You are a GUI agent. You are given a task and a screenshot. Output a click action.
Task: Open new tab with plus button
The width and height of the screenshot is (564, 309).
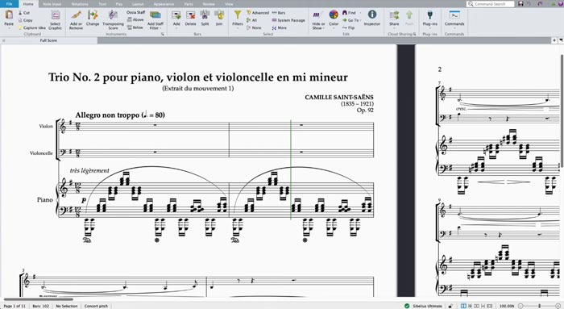tap(554, 40)
